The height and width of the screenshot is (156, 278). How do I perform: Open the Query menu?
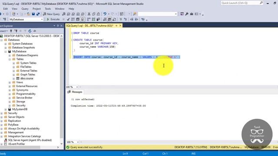point(25,9)
